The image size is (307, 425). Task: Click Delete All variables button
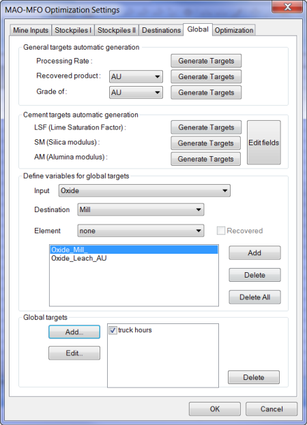point(254,297)
